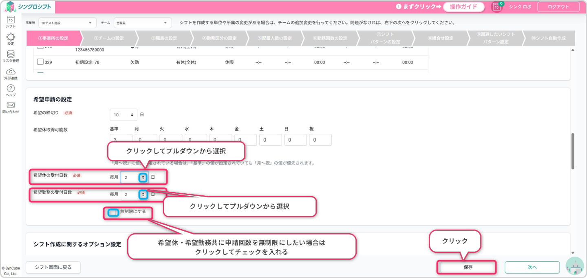Image resolution: width=587 pixels, height=278 pixels.
Task: Check the 無制限にする checkbox
Action: (x=113, y=212)
